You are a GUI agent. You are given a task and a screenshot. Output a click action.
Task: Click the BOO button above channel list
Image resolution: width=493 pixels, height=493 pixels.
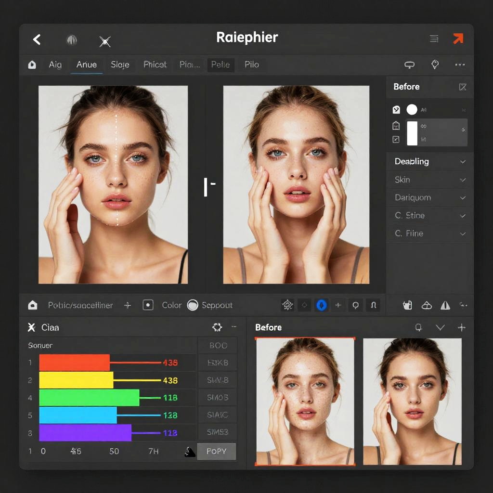tap(218, 345)
